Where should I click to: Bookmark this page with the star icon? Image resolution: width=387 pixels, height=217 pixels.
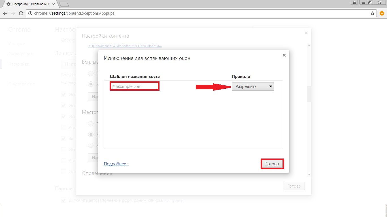(373, 13)
